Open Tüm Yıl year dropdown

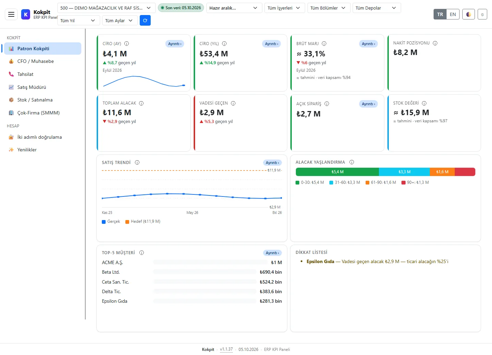tap(78, 21)
